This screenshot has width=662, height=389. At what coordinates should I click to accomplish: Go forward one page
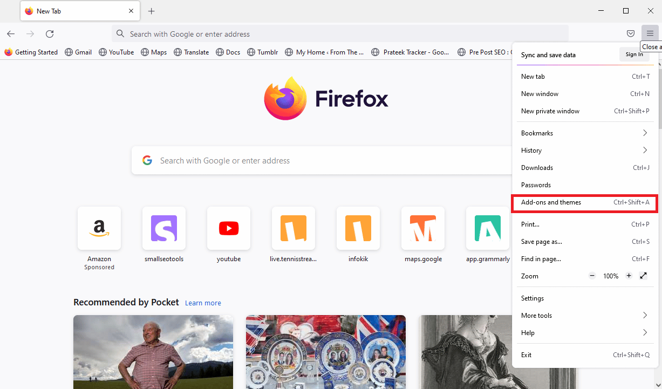point(30,33)
